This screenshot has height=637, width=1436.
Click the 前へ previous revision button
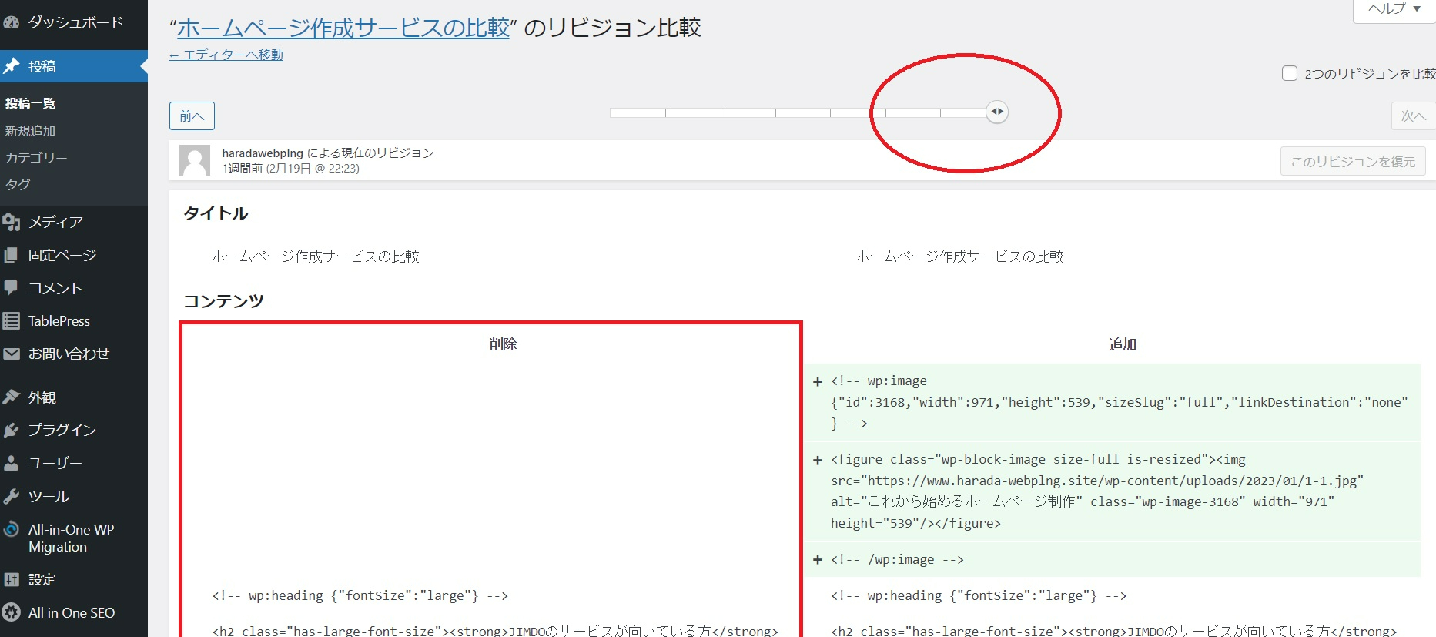(192, 116)
